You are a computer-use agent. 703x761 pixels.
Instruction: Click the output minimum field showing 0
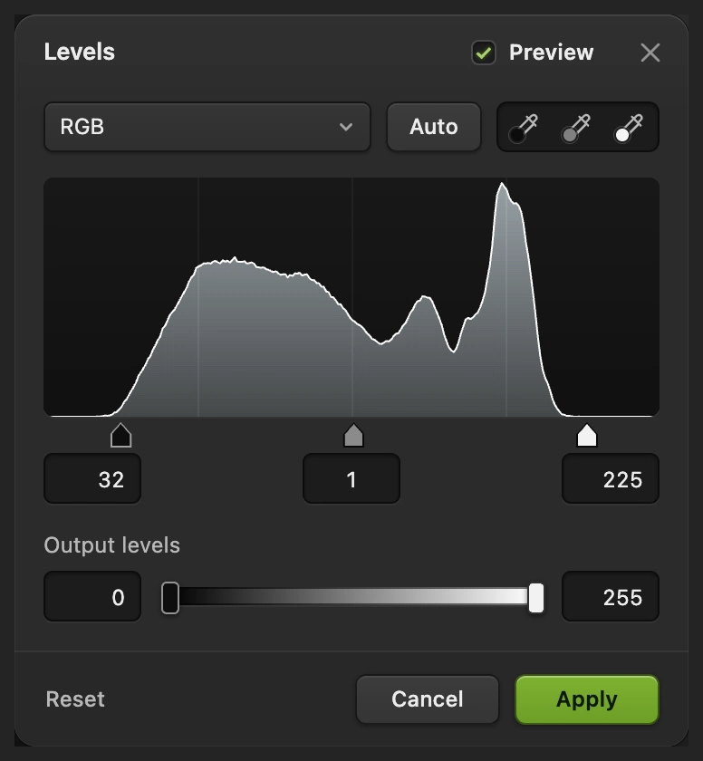(x=92, y=596)
